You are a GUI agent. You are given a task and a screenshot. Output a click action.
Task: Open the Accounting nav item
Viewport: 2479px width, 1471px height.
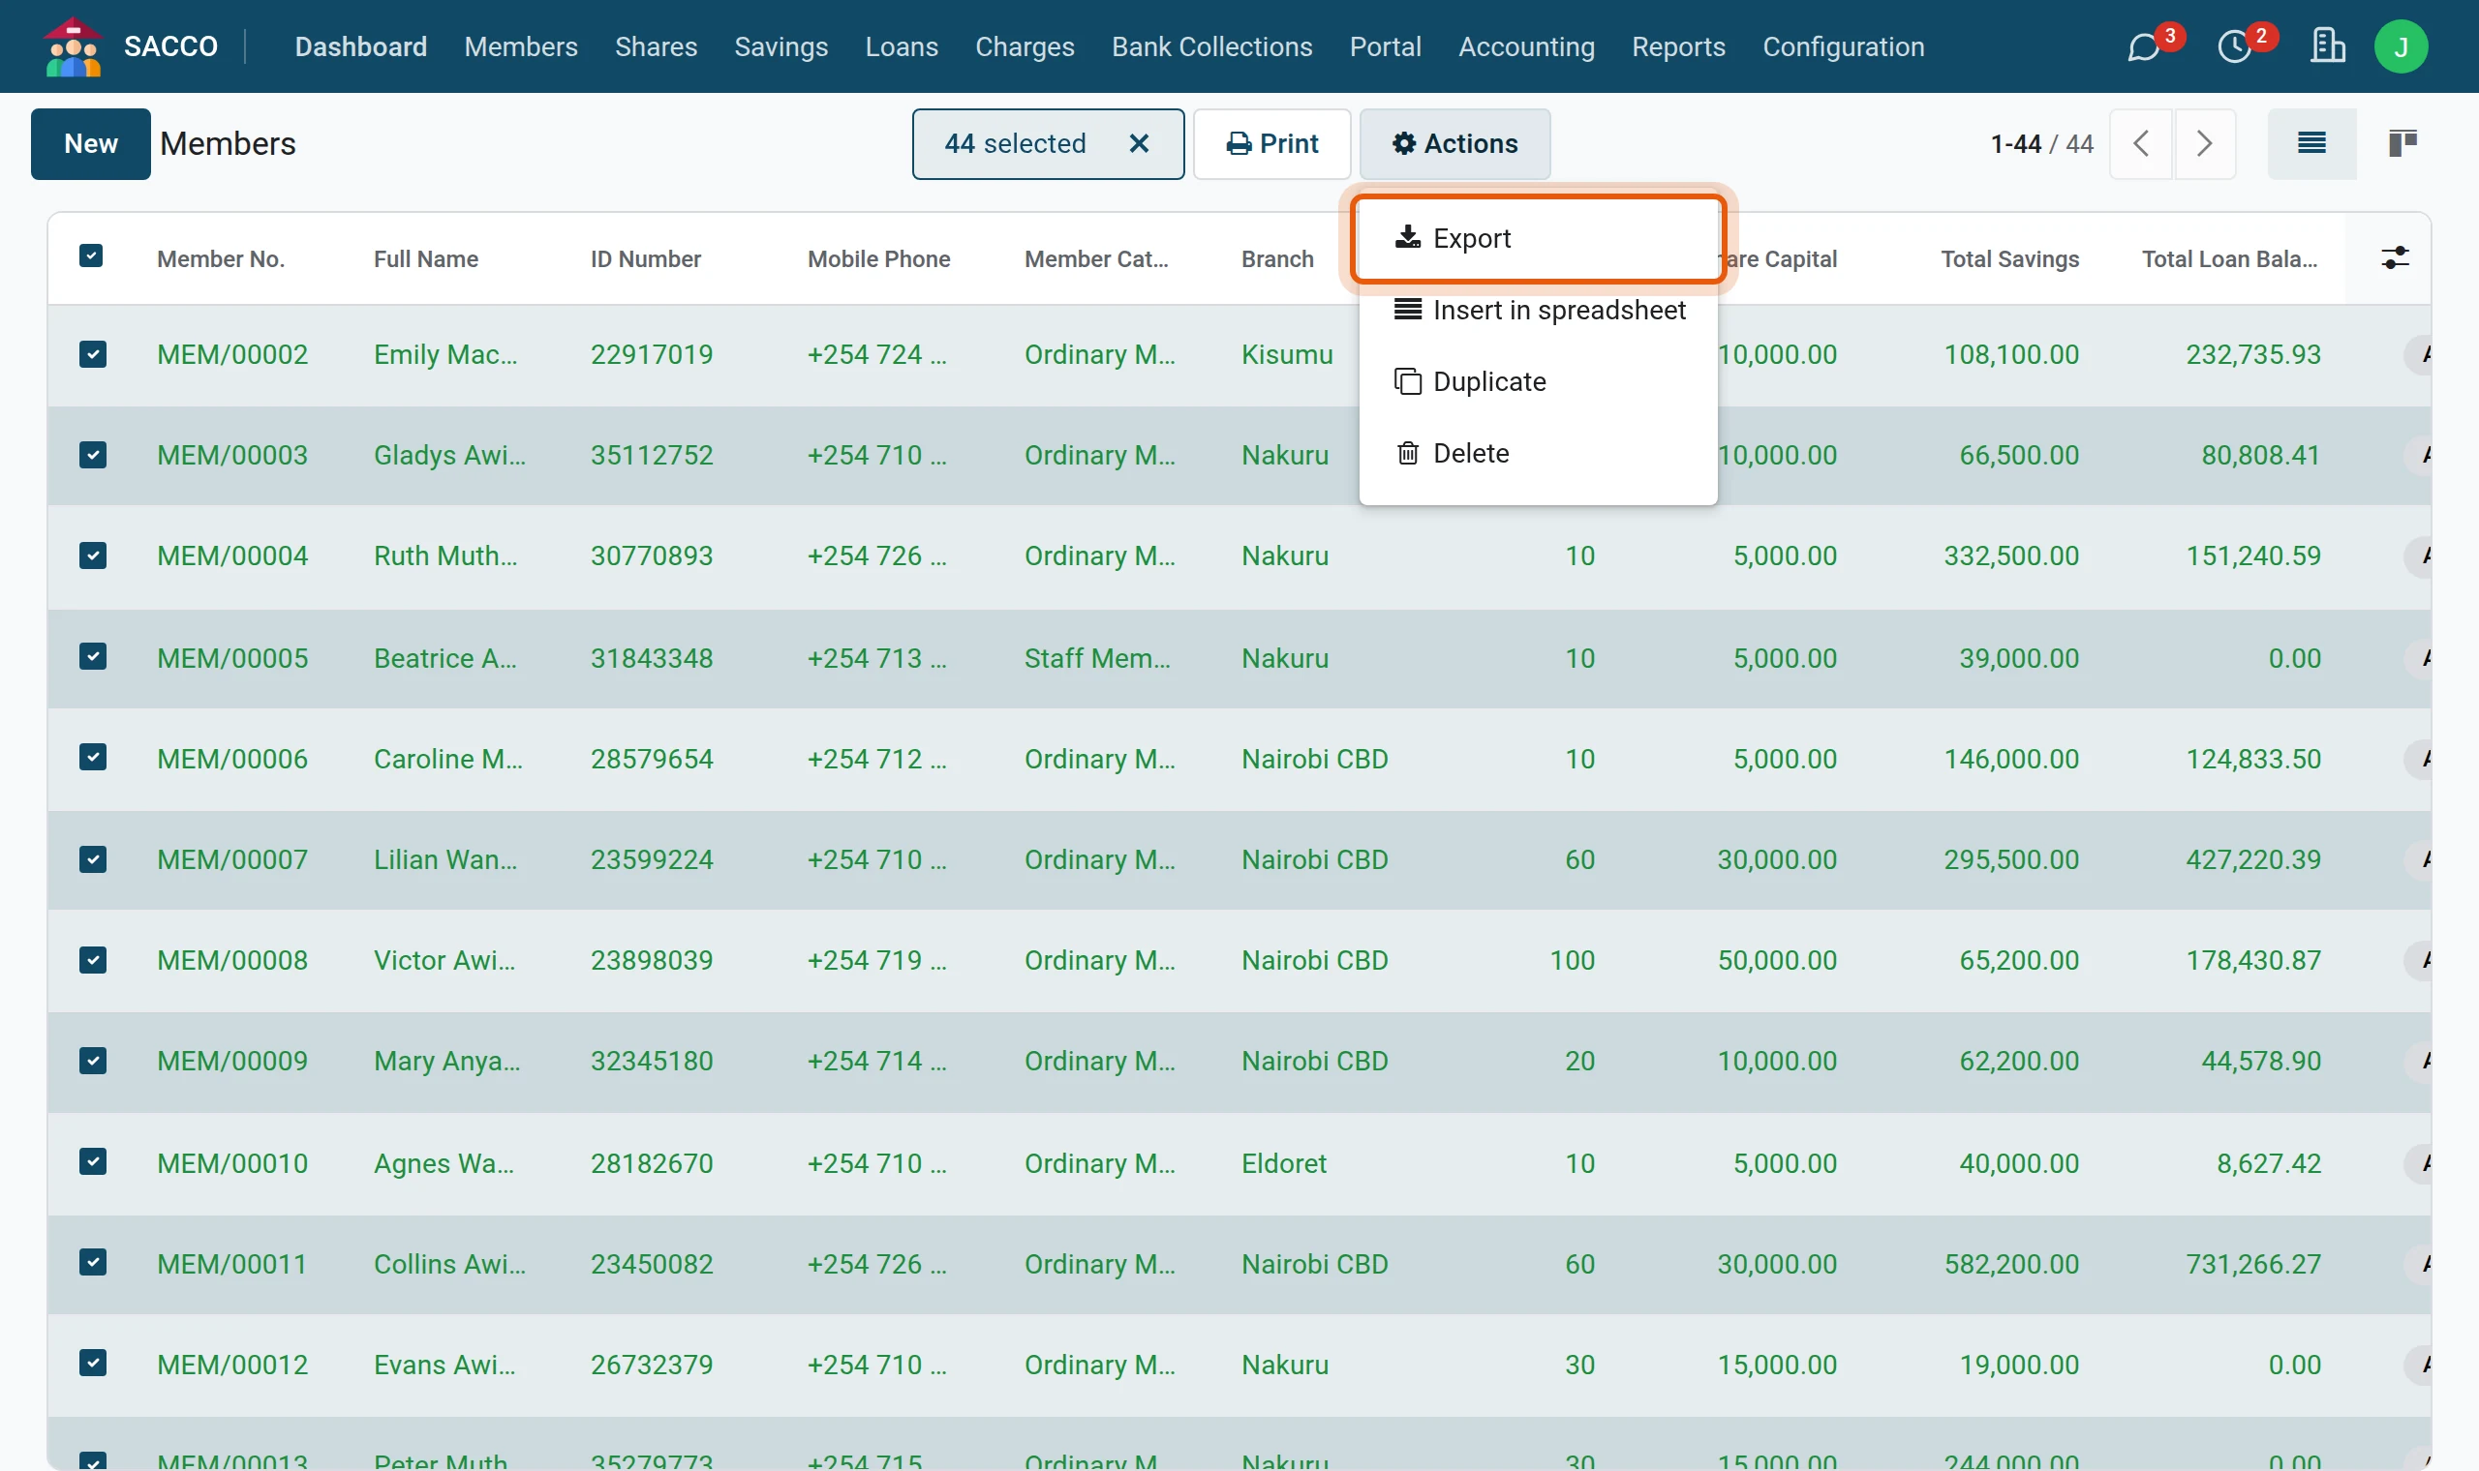1526,46
